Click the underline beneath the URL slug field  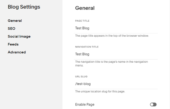click(116, 89)
